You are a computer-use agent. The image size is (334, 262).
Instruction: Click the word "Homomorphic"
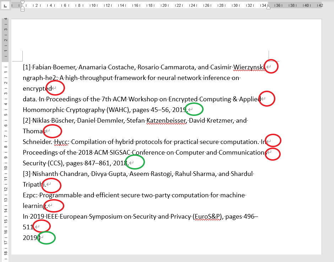coord(43,110)
